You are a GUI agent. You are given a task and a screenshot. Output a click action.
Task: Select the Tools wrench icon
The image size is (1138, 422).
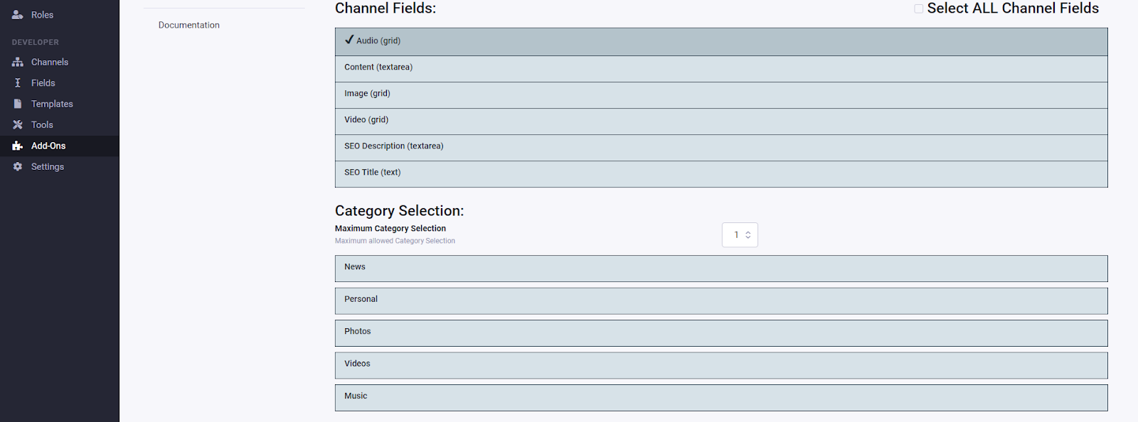tap(18, 124)
